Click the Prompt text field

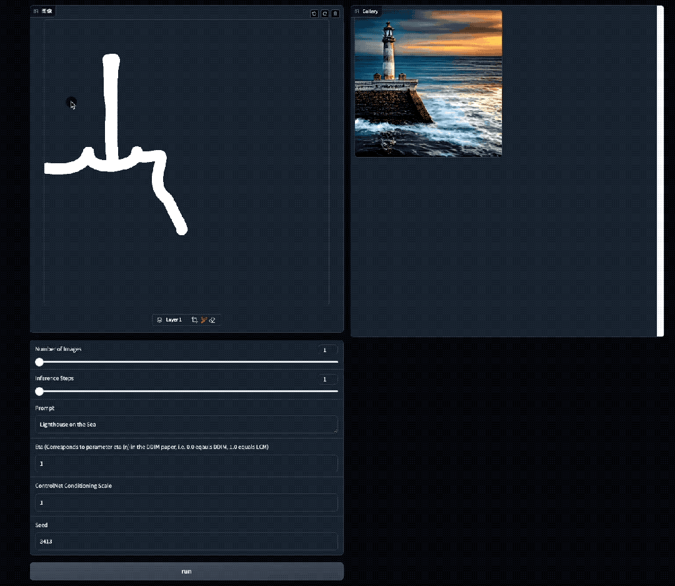point(186,425)
